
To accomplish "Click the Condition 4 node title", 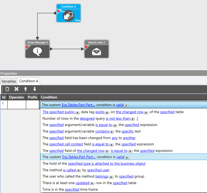I will click(x=69, y=7).
